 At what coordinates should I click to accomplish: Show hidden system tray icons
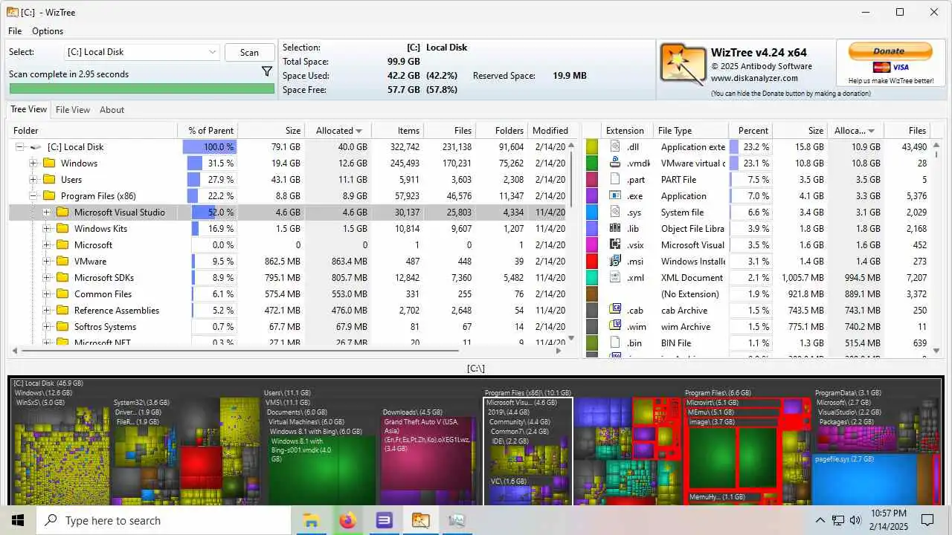click(x=820, y=520)
